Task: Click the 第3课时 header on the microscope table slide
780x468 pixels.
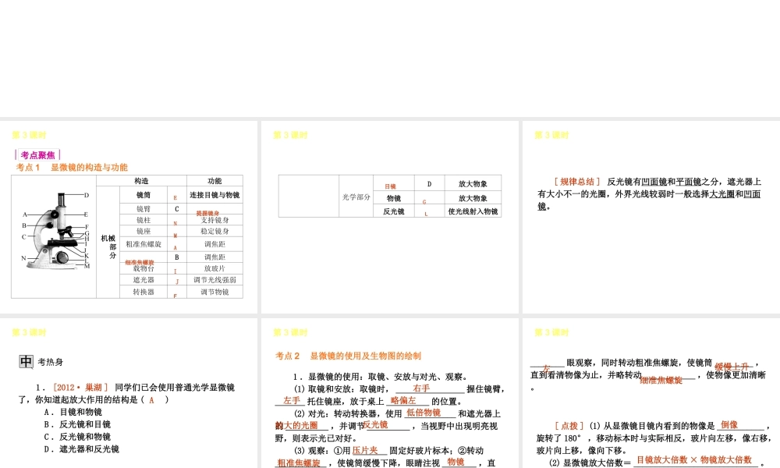Action: [29, 135]
